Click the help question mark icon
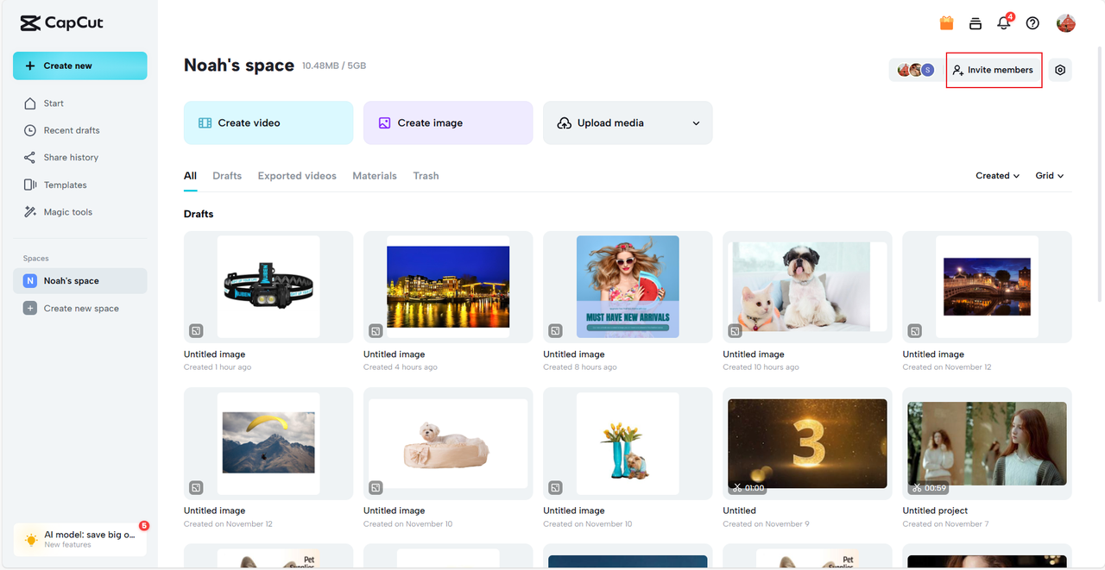The image size is (1105, 570). (x=1032, y=23)
